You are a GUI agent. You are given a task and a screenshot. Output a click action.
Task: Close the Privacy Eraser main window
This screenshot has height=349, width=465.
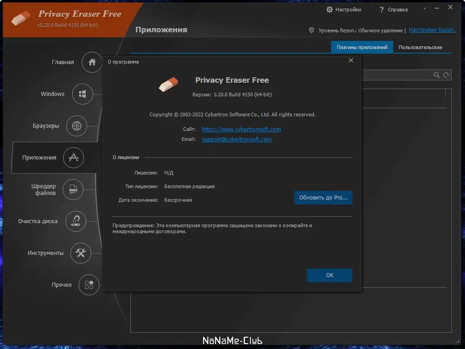point(450,7)
